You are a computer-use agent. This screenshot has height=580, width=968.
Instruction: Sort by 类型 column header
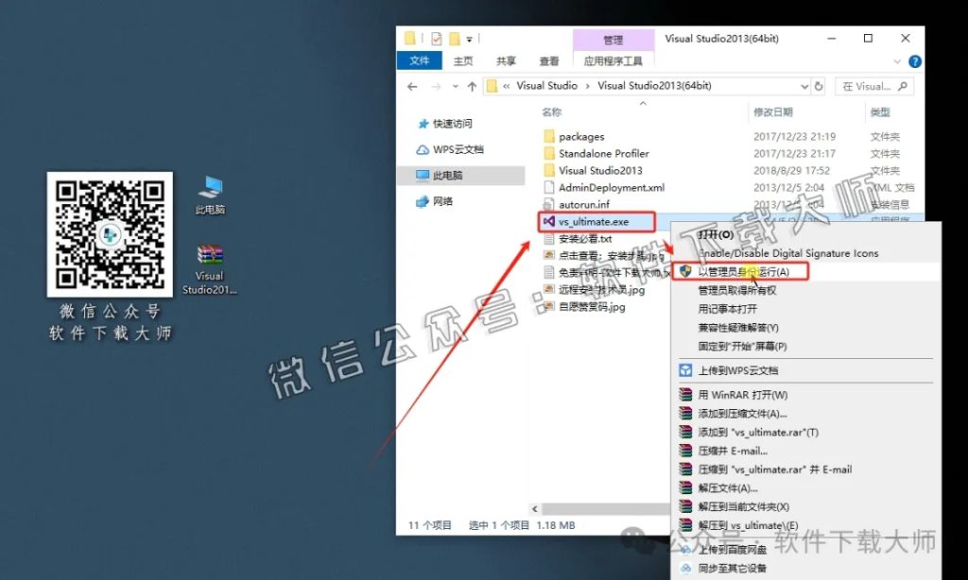(880, 112)
